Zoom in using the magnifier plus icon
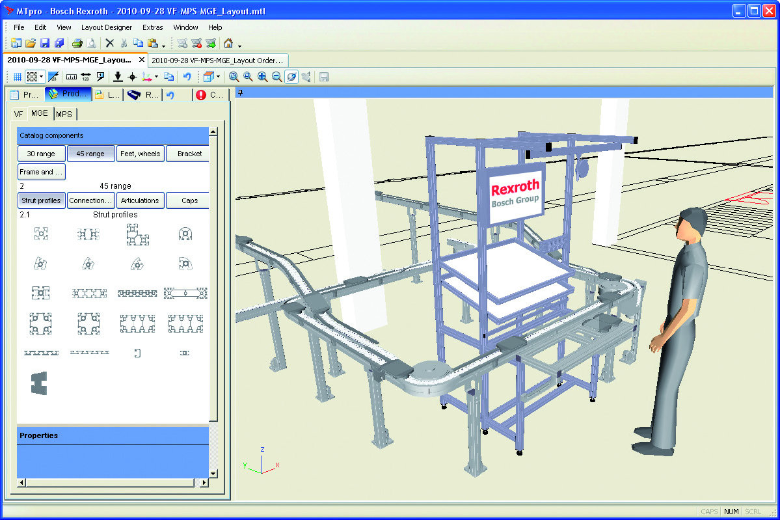The width and height of the screenshot is (780, 520). [262, 76]
